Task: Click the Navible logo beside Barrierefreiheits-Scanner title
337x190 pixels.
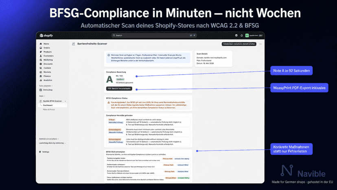Action: point(74,44)
